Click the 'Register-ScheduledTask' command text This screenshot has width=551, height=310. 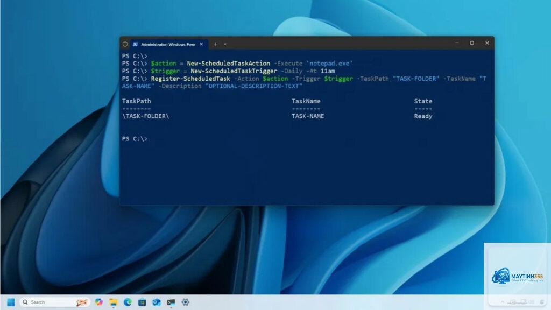[190, 79]
